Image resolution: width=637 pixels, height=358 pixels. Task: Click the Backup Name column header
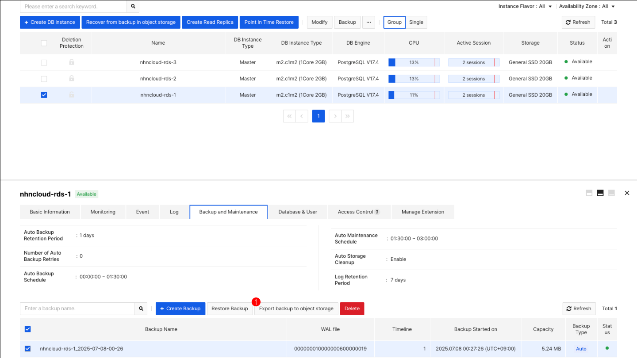tap(161, 329)
